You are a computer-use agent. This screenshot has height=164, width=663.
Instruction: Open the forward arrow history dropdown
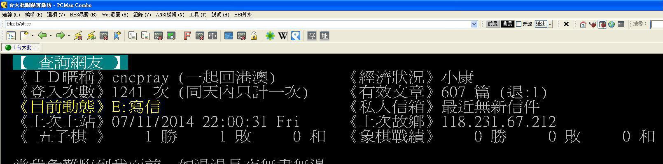(68, 36)
